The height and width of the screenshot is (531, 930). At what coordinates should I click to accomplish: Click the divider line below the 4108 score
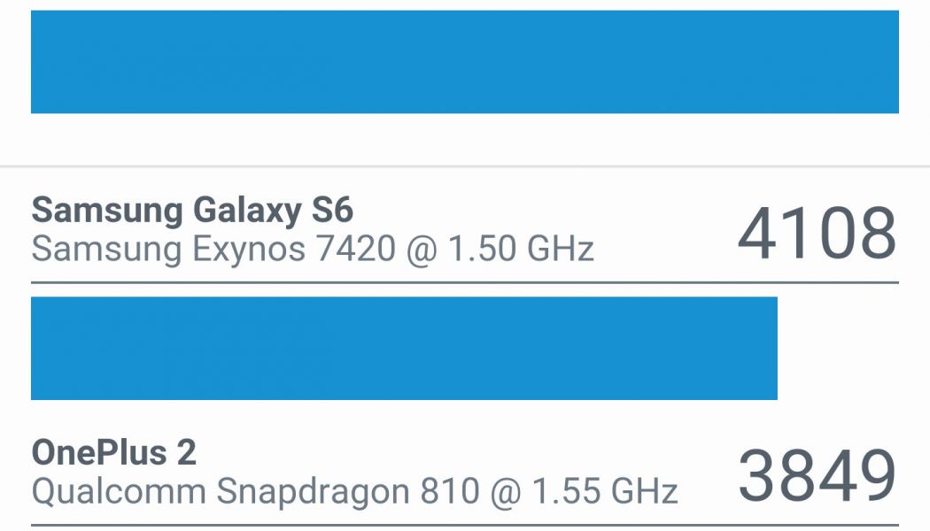click(465, 283)
